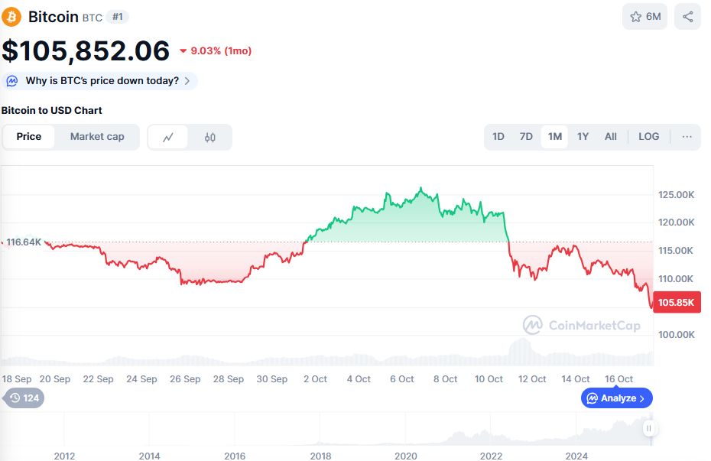The height and width of the screenshot is (461, 711).
Task: Click the 115.00K axis label
Action: tap(676, 251)
